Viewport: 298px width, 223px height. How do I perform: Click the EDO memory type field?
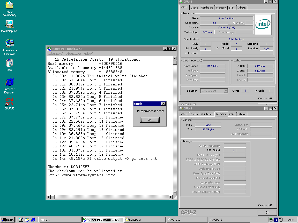[x=208, y=125]
